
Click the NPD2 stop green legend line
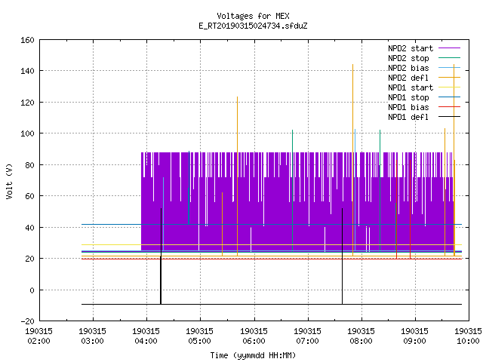[449, 58]
